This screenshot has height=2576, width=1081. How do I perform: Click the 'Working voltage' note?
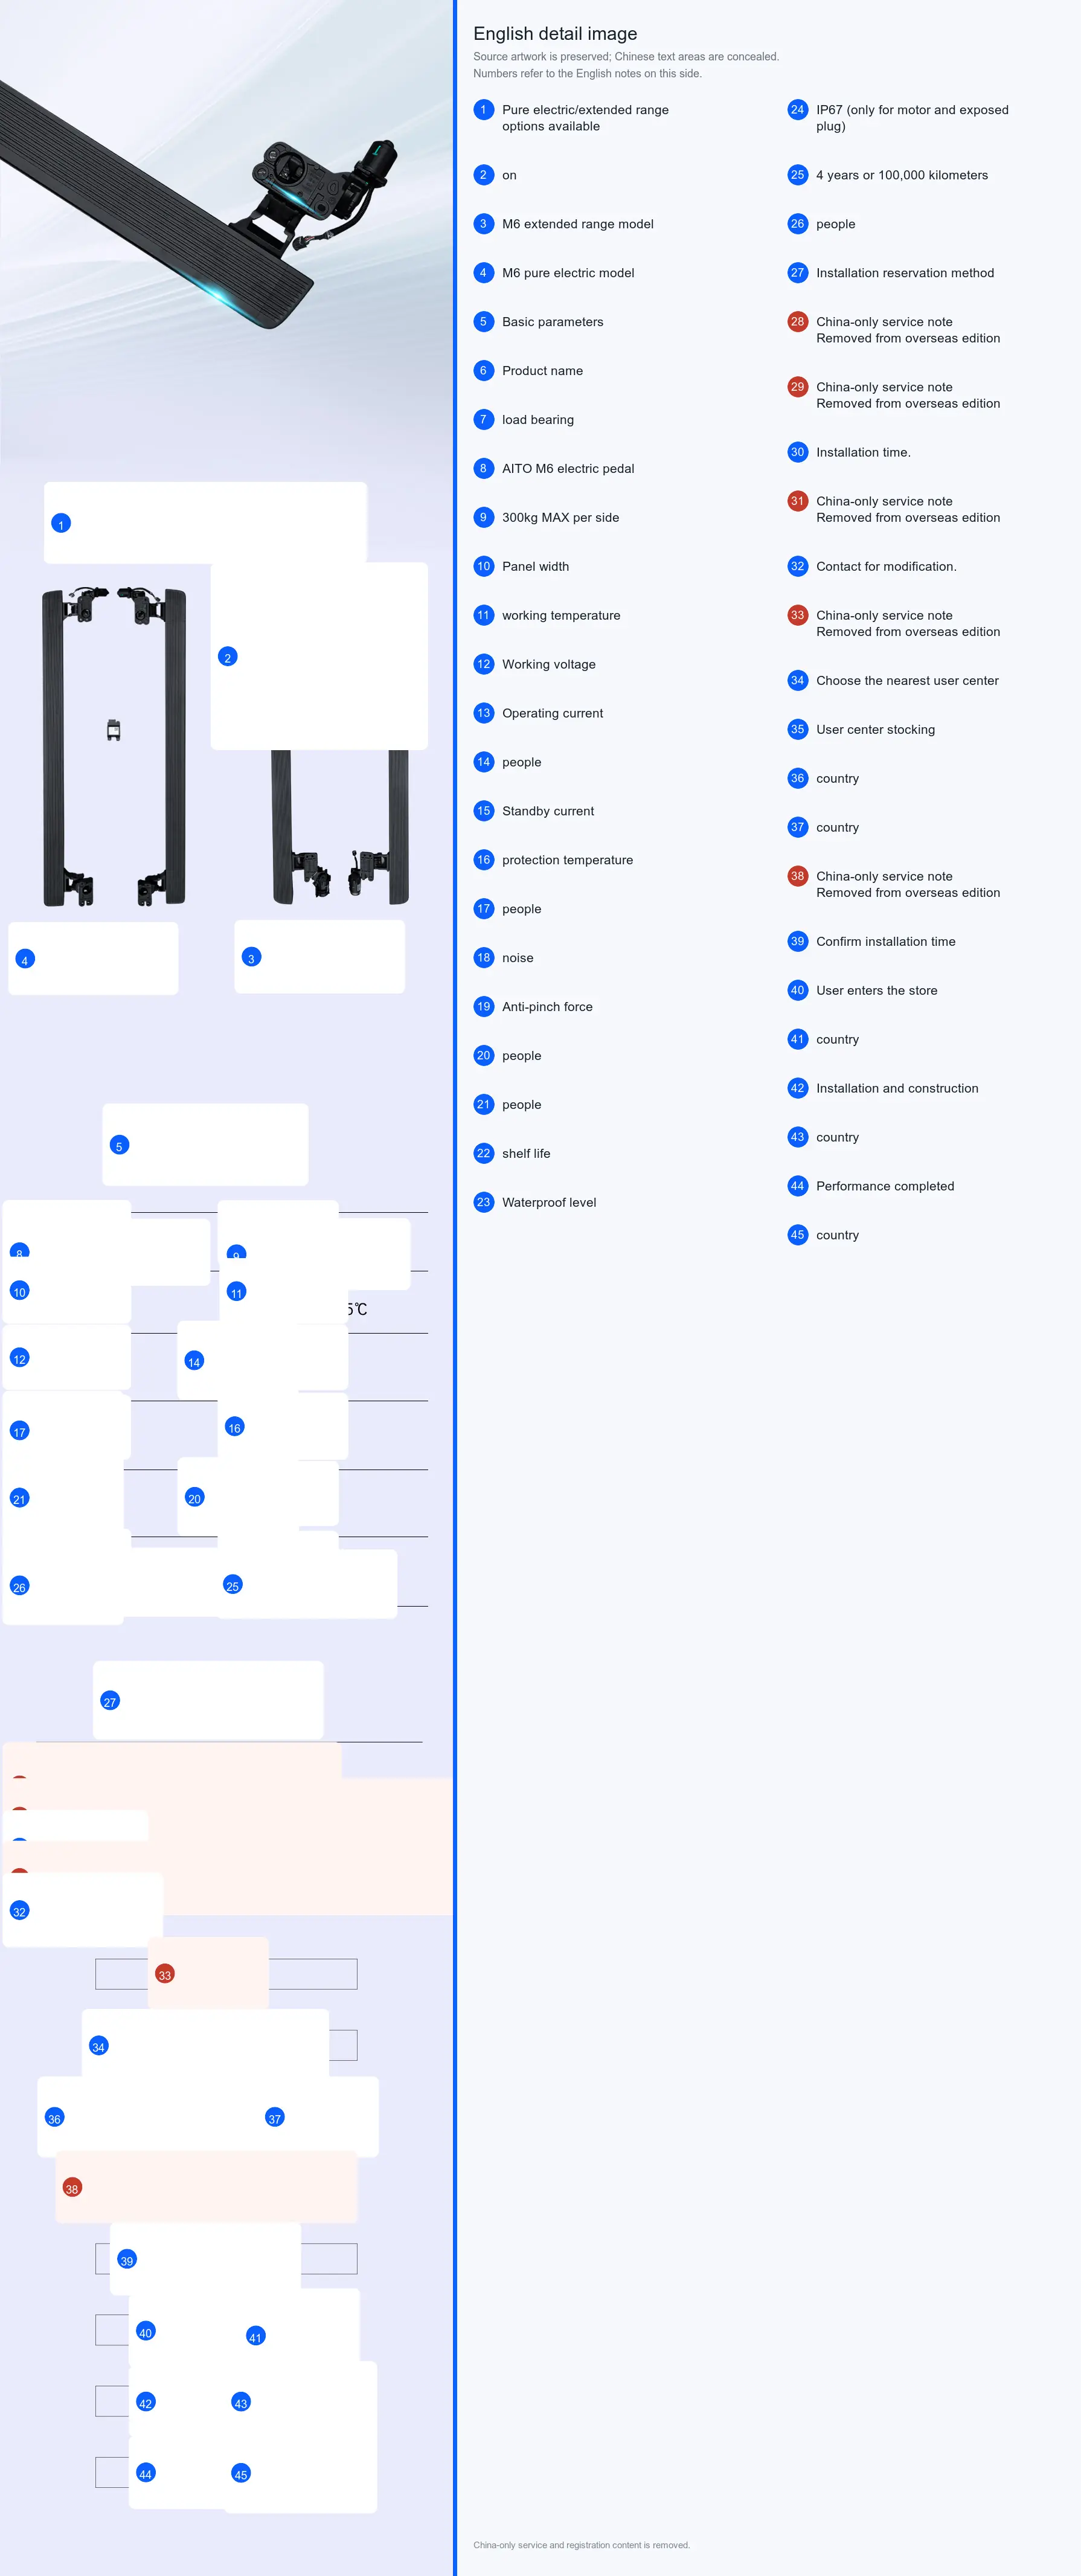548,665
